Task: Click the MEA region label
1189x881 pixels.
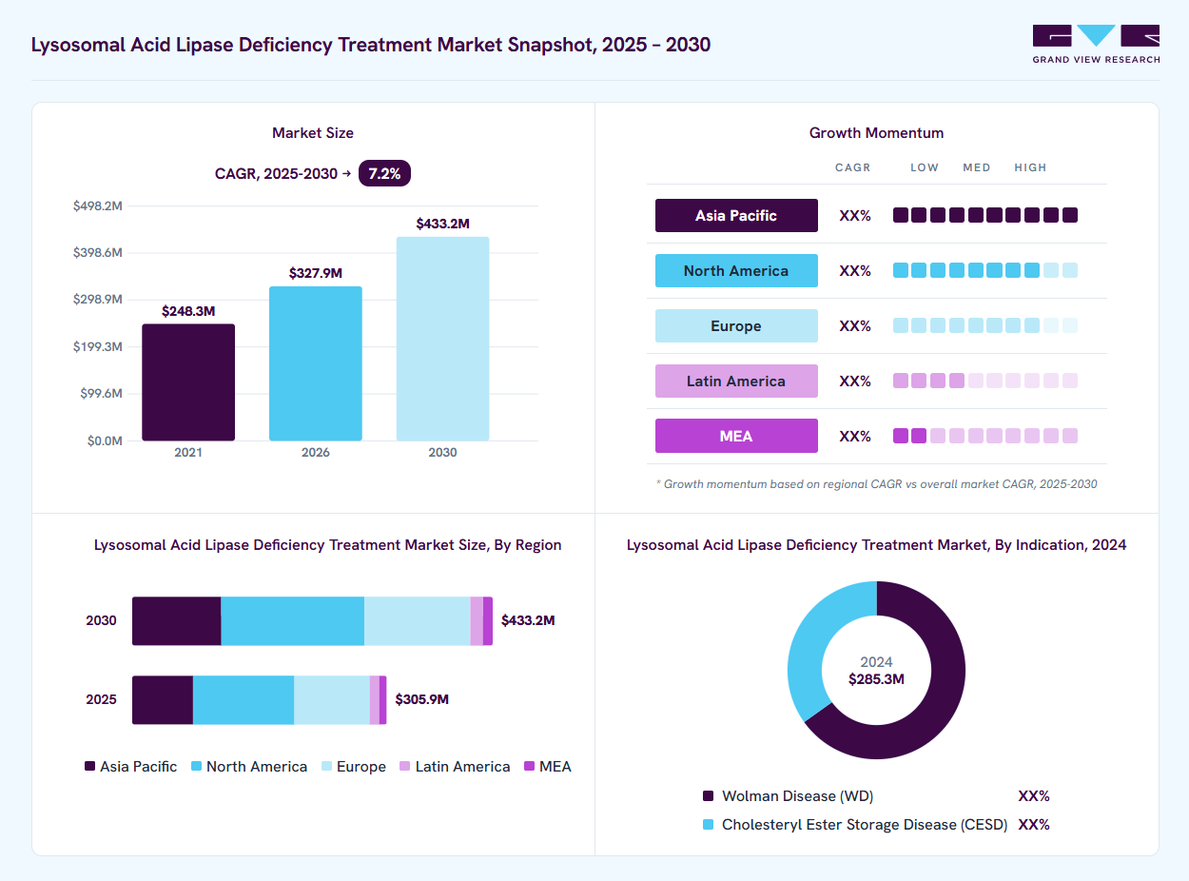Action: pos(736,436)
